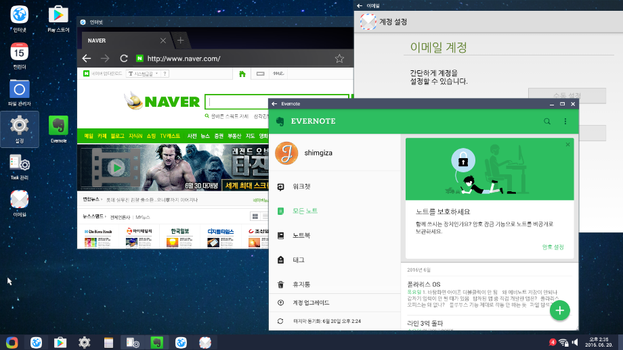Screen dimensions: 623x350
Task: Bookmark page with the star icon
Action: pyautogui.click(x=339, y=59)
